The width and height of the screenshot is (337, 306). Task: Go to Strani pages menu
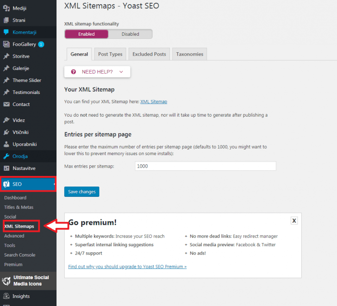pos(19,20)
